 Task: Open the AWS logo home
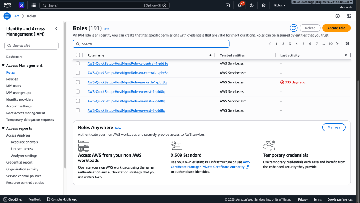[x=7, y=5]
